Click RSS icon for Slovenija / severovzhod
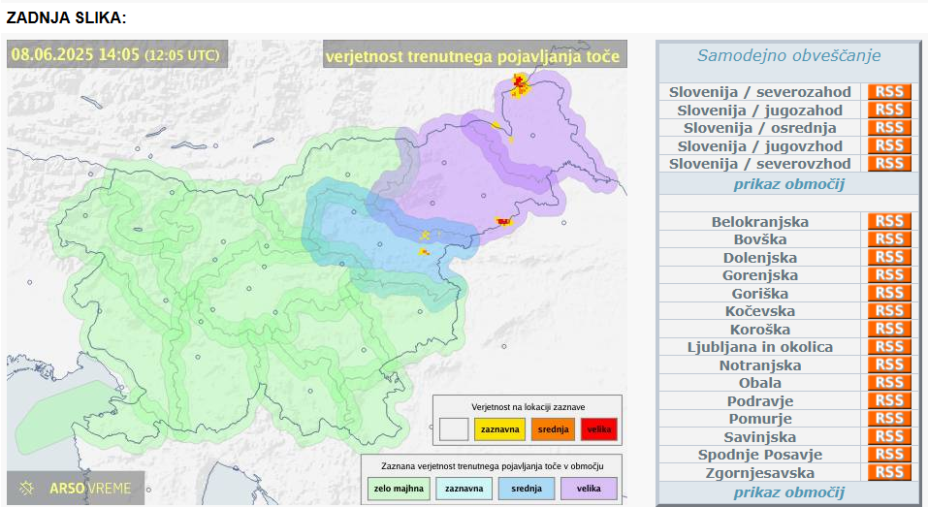 click(x=888, y=164)
